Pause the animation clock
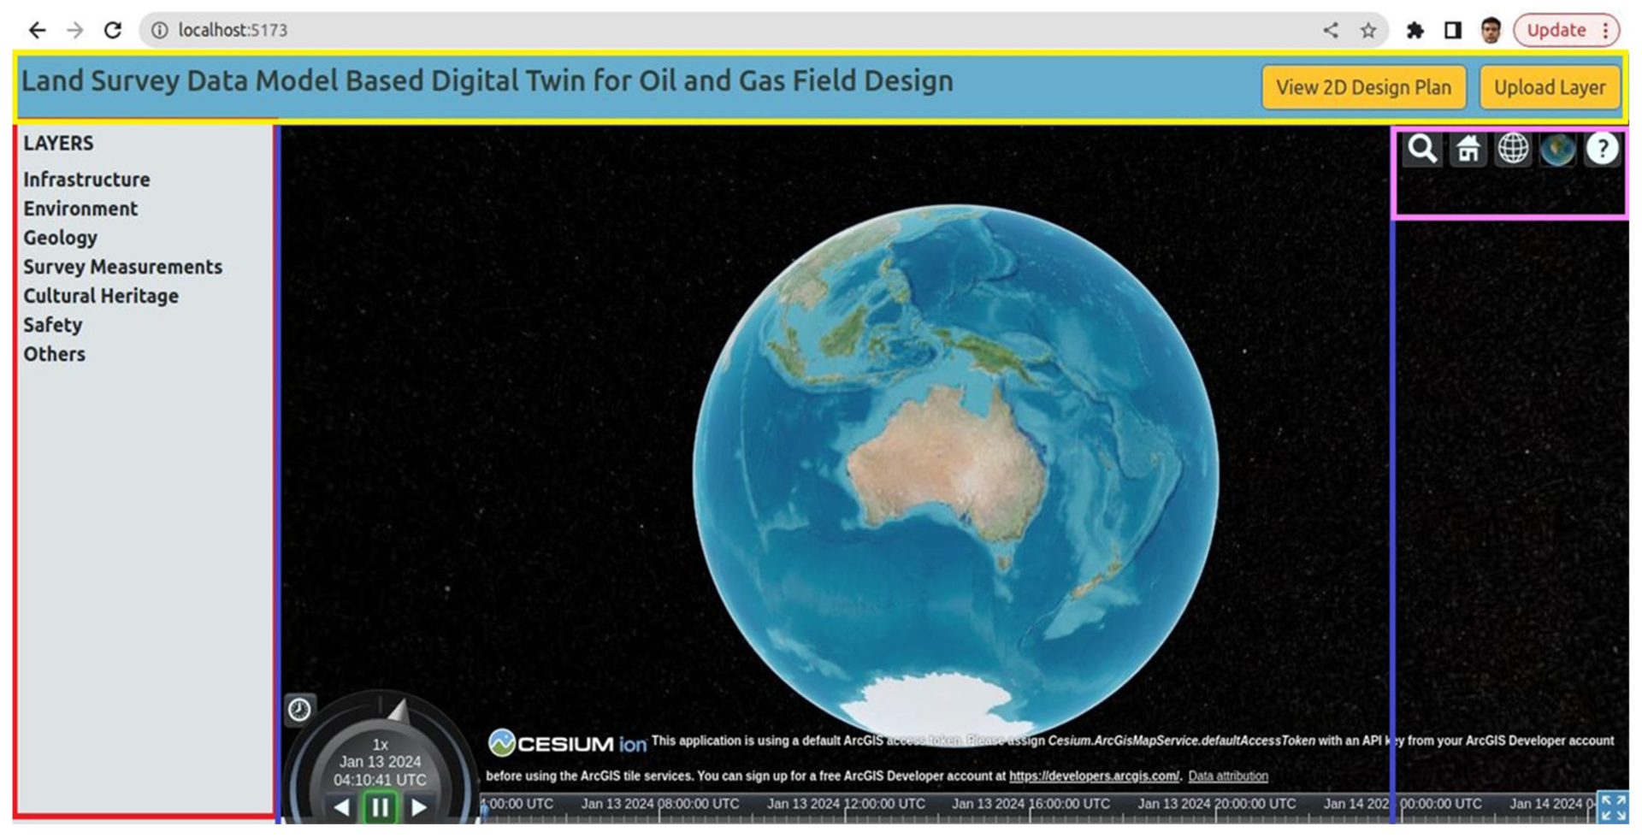Image resolution: width=1642 pixels, height=838 pixels. [381, 807]
